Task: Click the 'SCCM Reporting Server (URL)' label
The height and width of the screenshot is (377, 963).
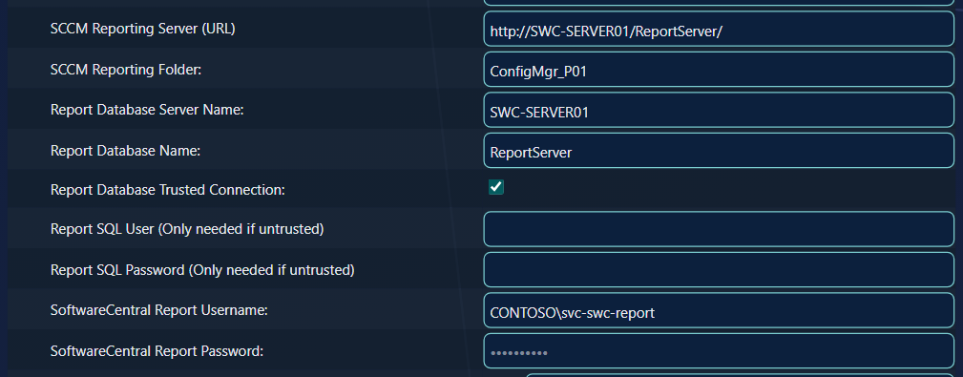Action: [142, 29]
